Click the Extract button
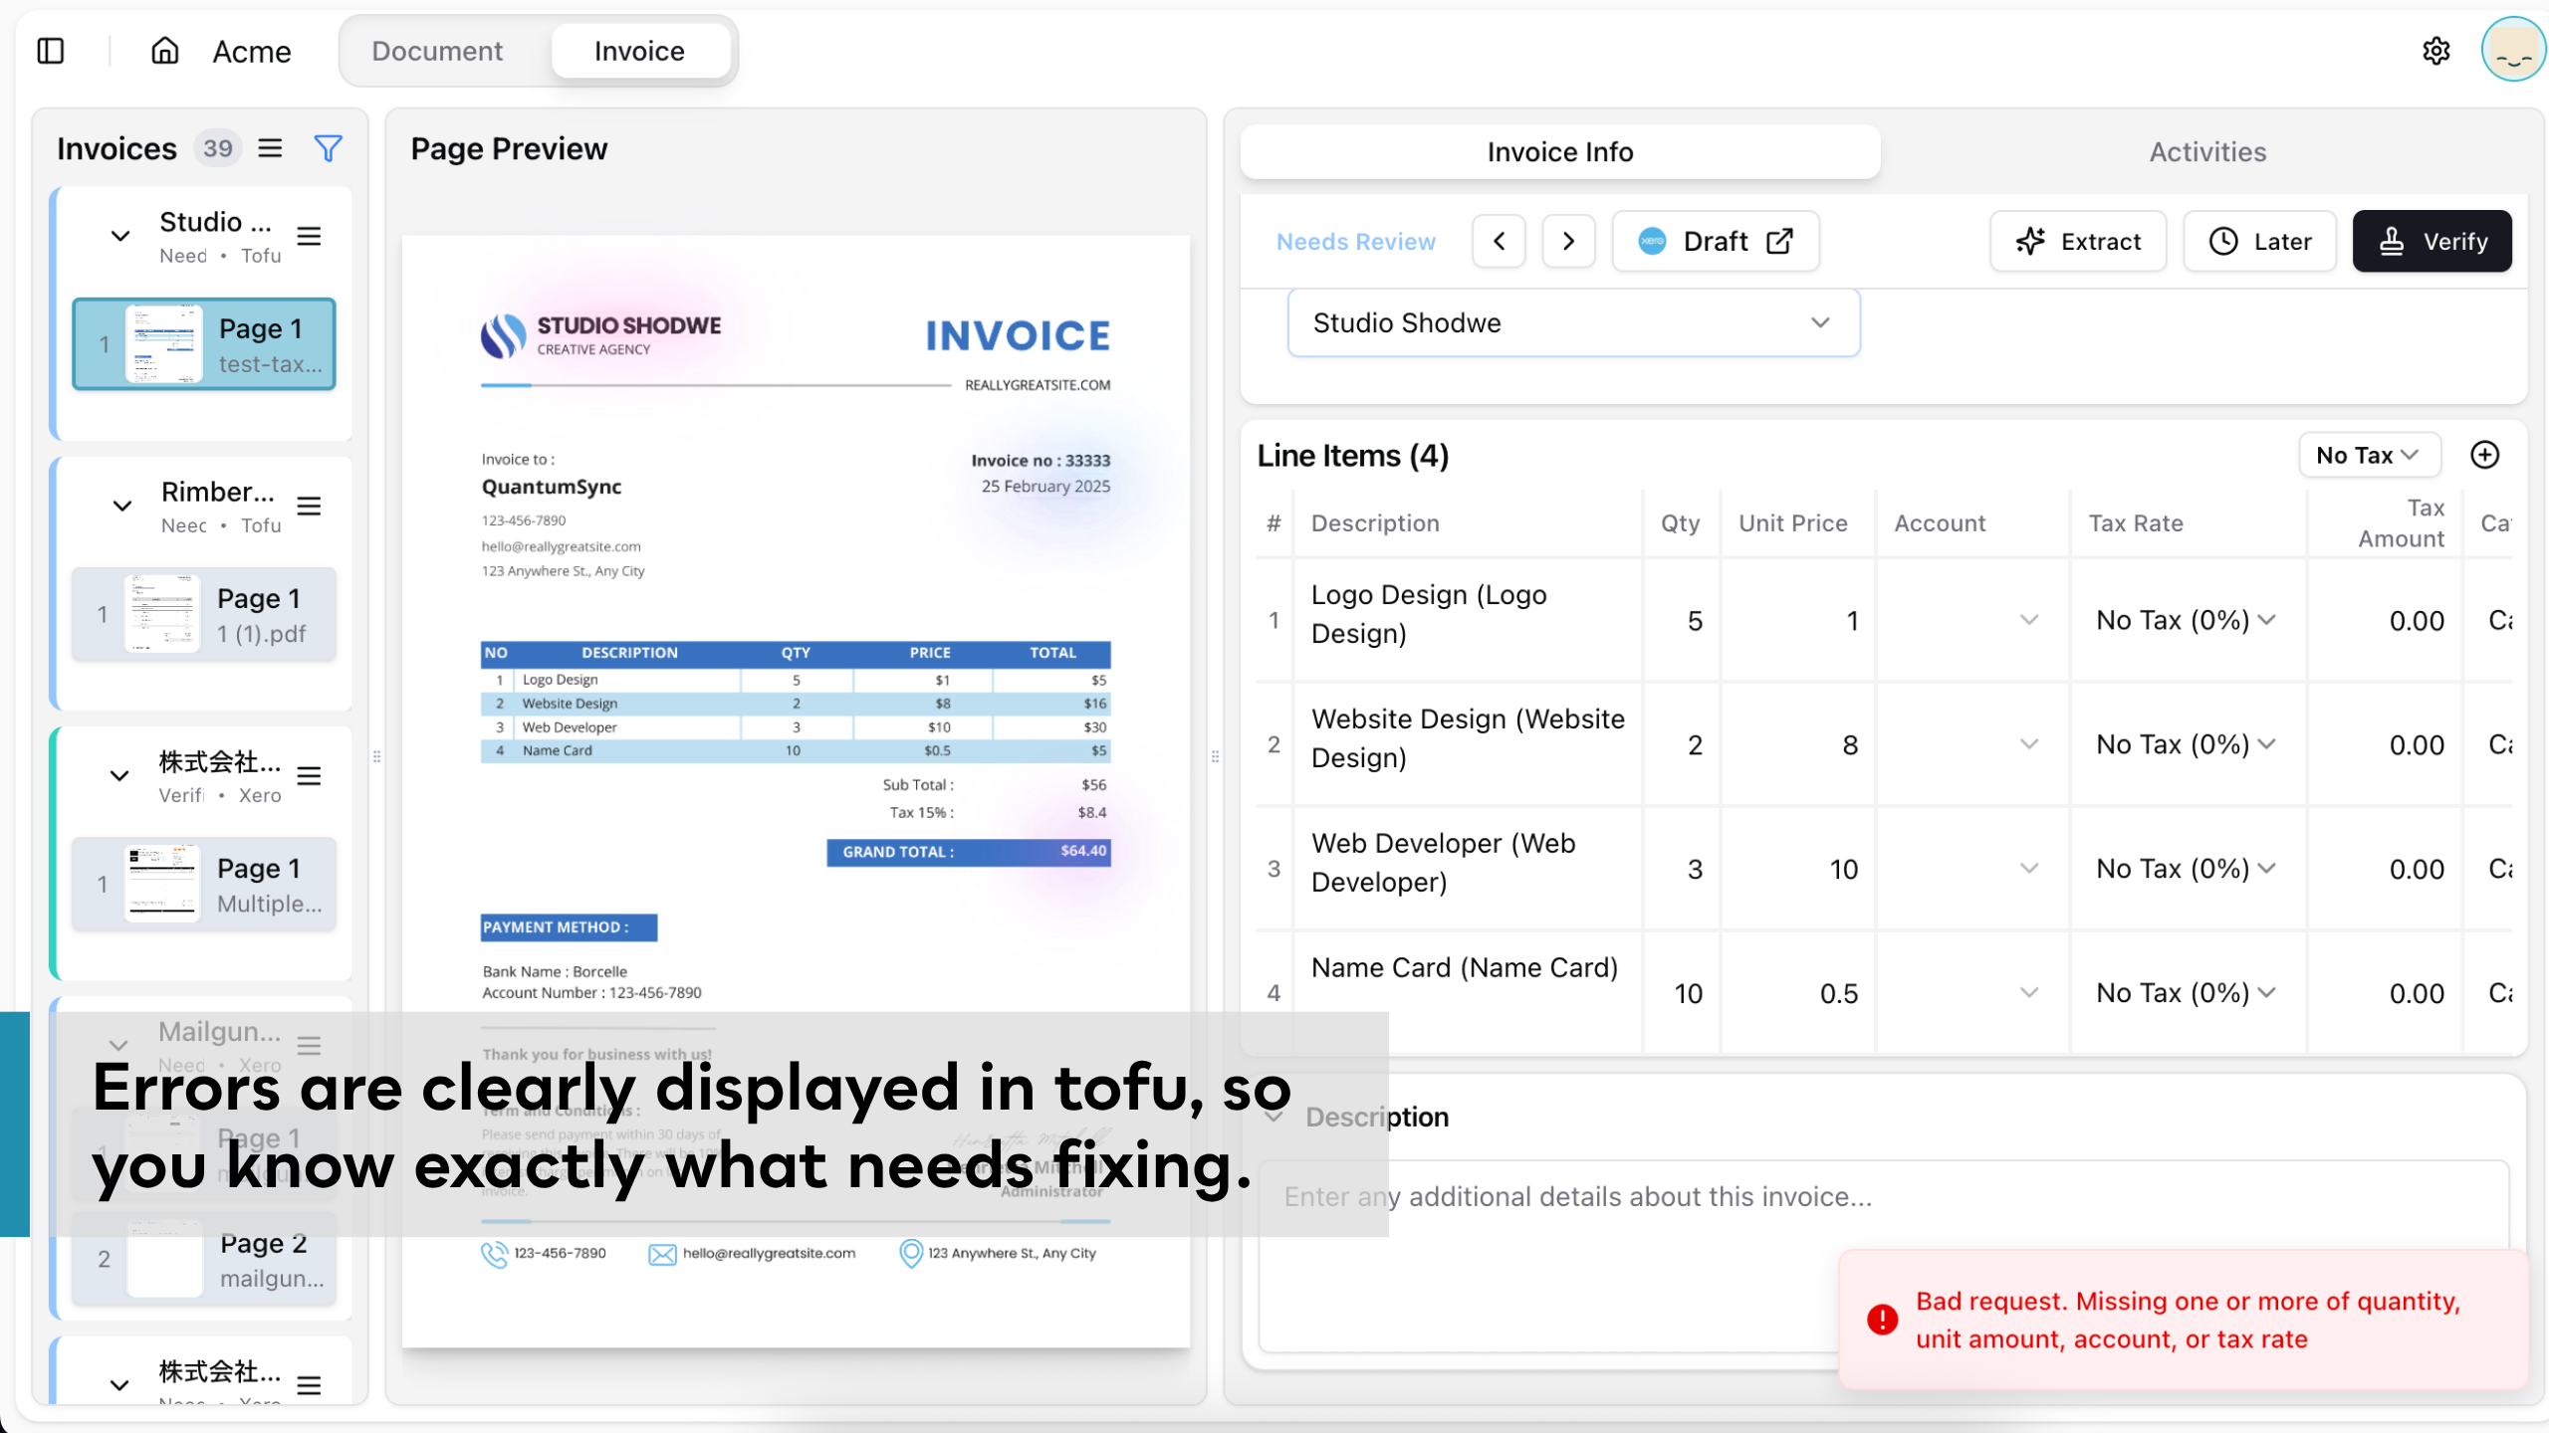The width and height of the screenshot is (2549, 1433). tap(2078, 241)
